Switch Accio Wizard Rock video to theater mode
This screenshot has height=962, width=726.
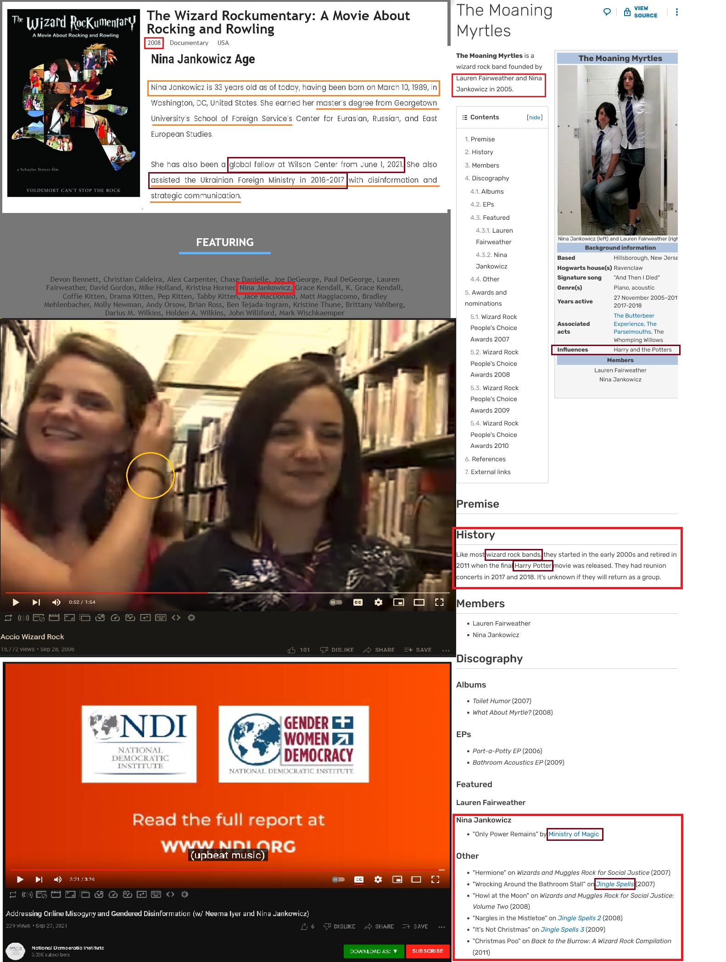[419, 602]
